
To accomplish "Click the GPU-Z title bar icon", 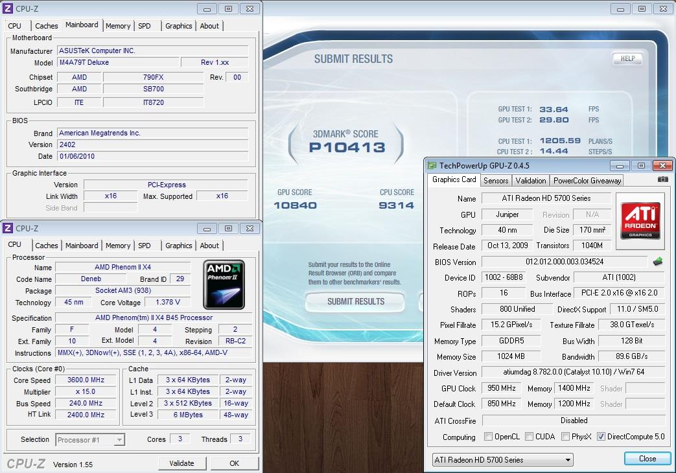I will [432, 166].
